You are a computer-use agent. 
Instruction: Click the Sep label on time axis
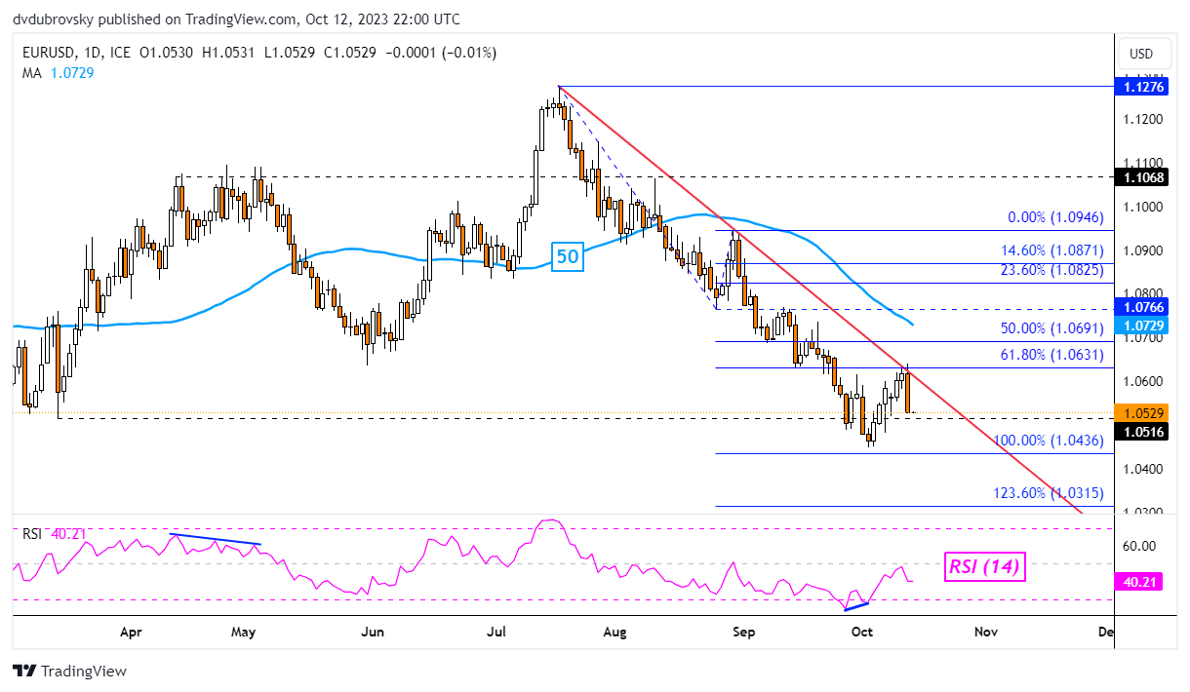pyautogui.click(x=744, y=632)
